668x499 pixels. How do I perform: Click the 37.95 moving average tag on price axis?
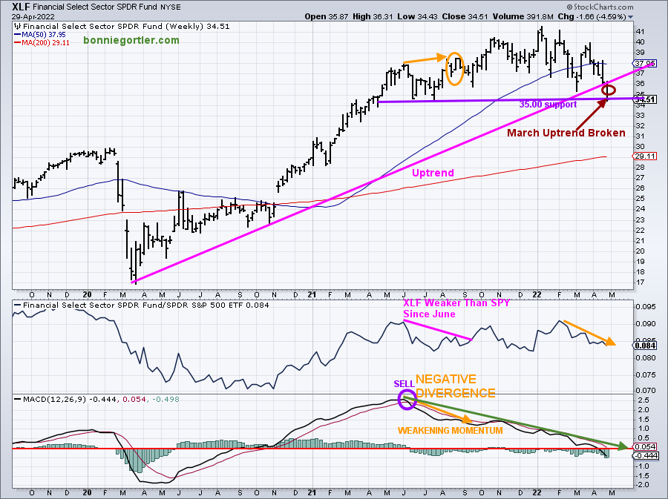tap(645, 63)
